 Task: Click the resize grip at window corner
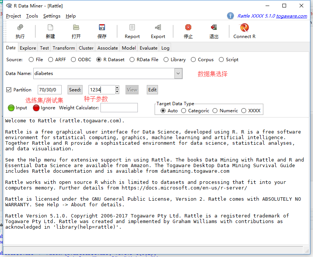pos(307,251)
